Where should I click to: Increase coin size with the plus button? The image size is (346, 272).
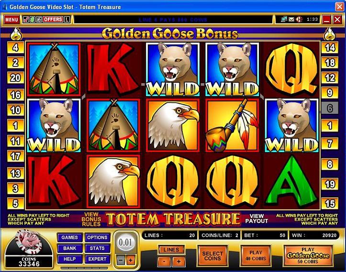131,261
